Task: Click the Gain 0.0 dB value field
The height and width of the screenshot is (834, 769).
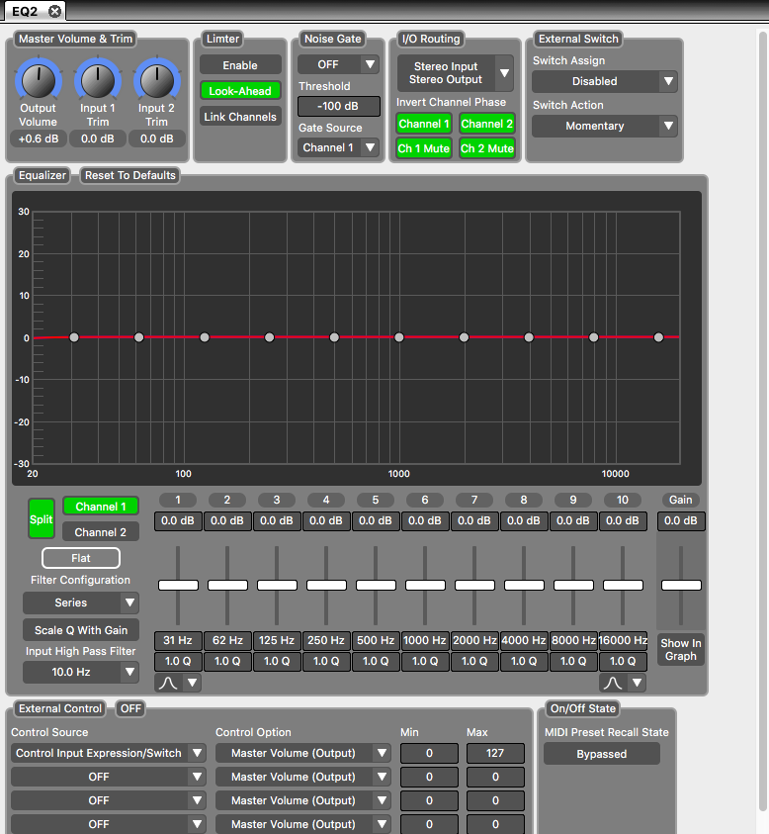Action: [681, 520]
